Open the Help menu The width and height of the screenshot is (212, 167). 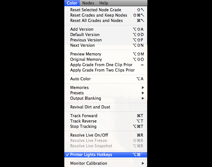[x=104, y=3]
